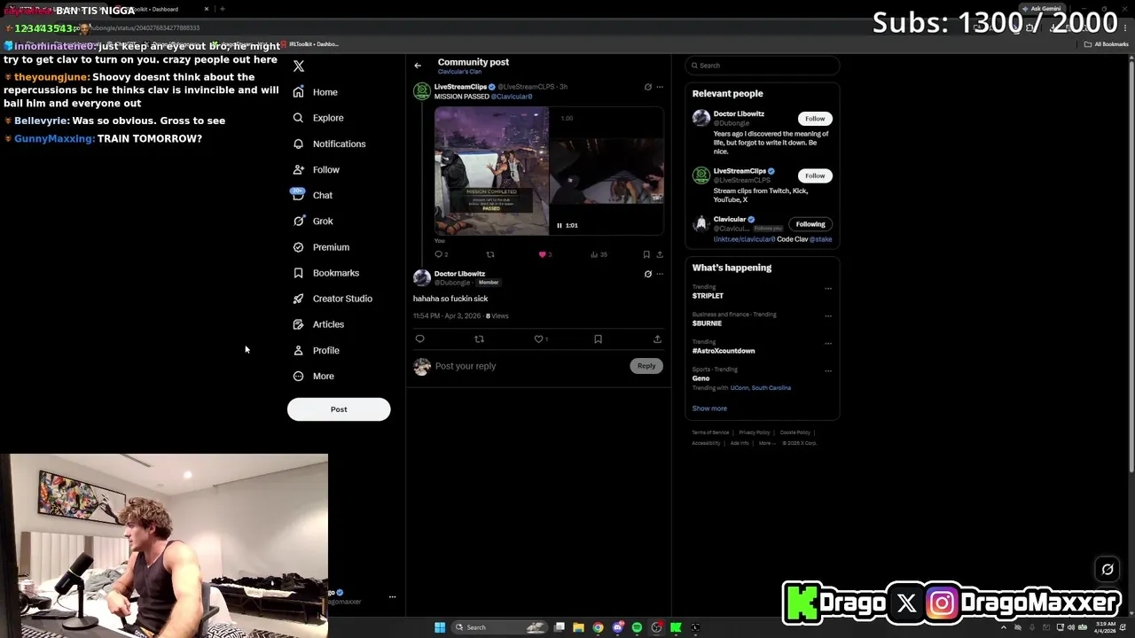Screen dimensions: 1135x638
Task: Go to Home in X sidebar
Action: 316,92
